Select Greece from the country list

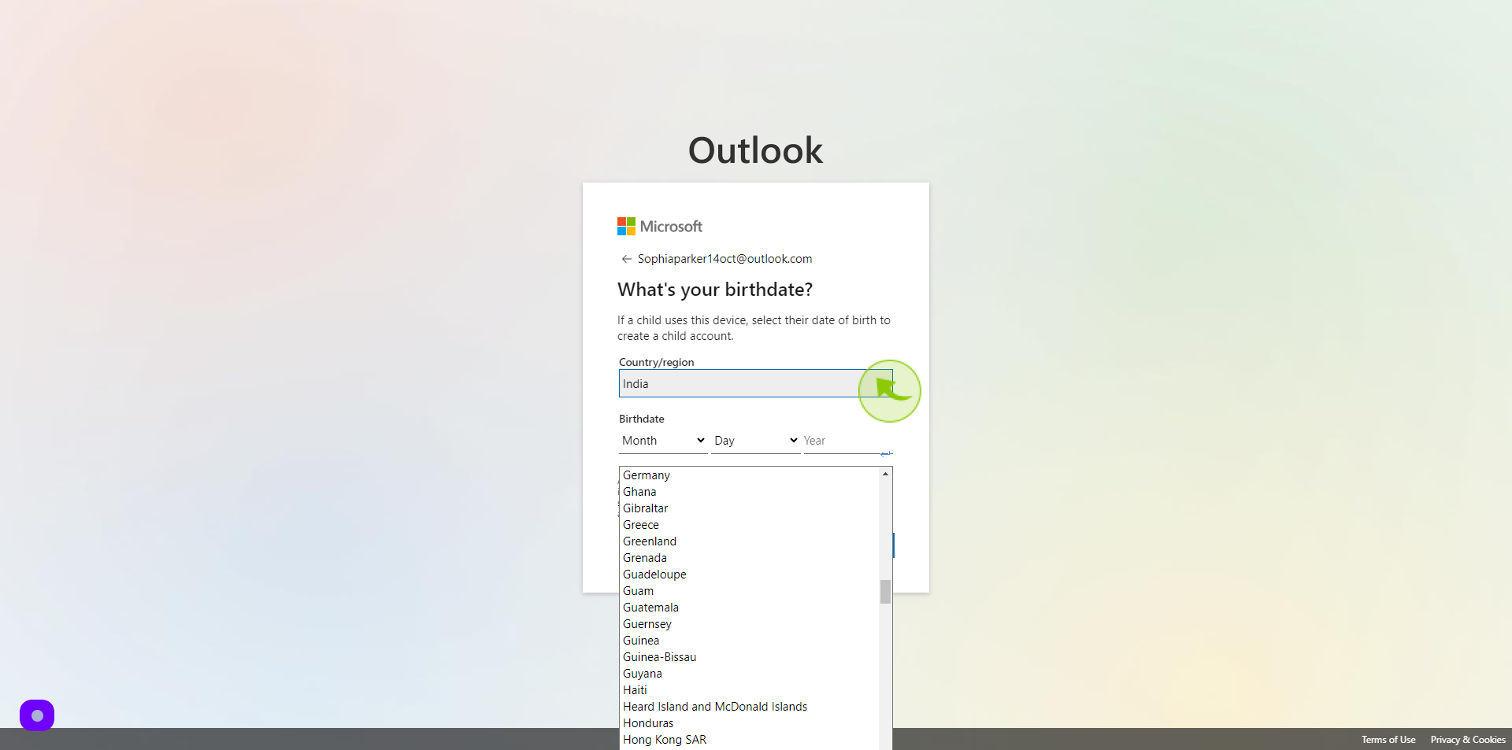click(x=749, y=525)
